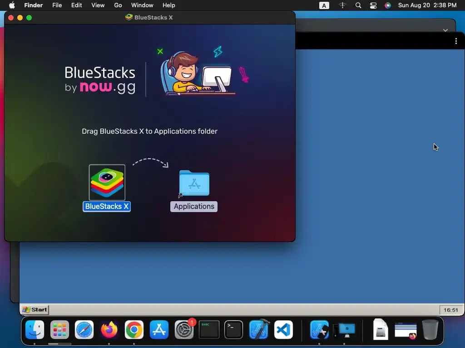Open the File menu

coord(57,5)
